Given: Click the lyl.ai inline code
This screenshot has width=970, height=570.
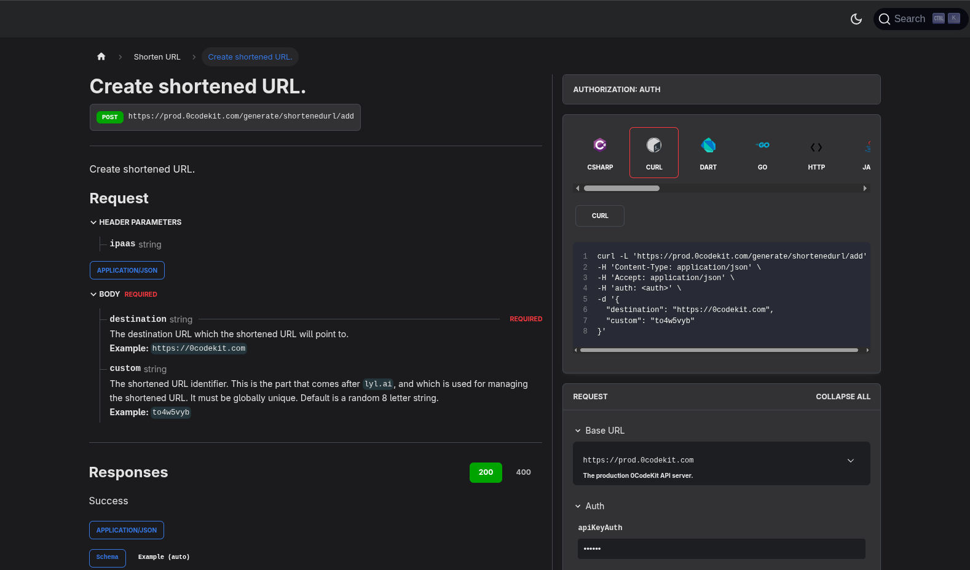Looking at the screenshot, I should (378, 384).
